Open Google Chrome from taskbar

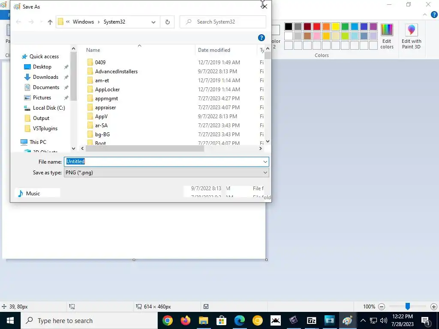point(168,320)
